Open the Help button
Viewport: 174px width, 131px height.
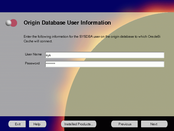click(38, 124)
